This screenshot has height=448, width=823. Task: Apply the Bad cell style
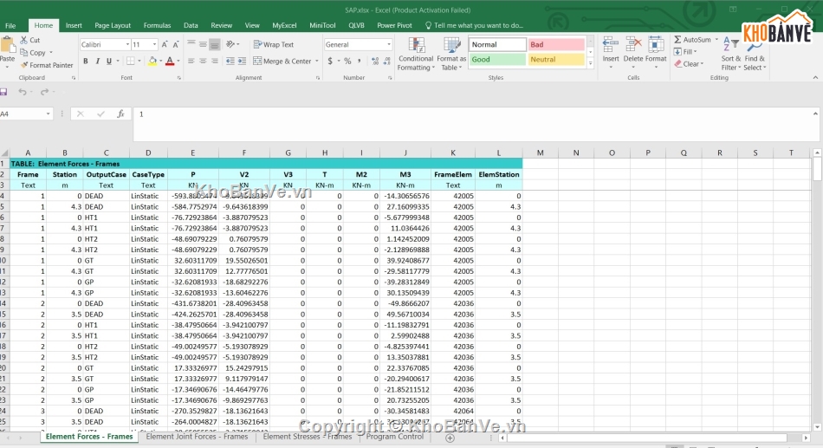point(556,45)
